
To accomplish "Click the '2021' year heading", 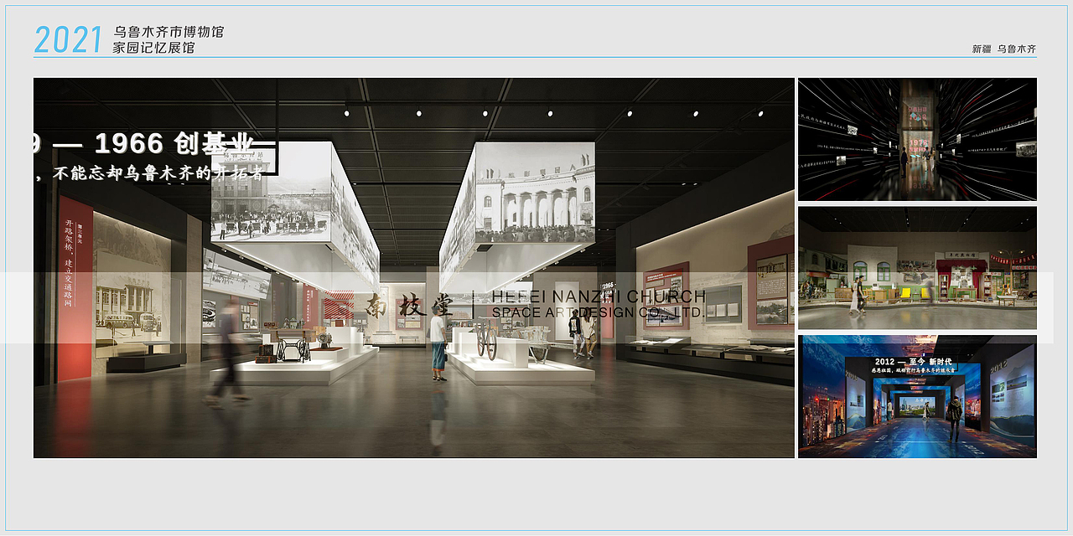I will pyautogui.click(x=68, y=39).
